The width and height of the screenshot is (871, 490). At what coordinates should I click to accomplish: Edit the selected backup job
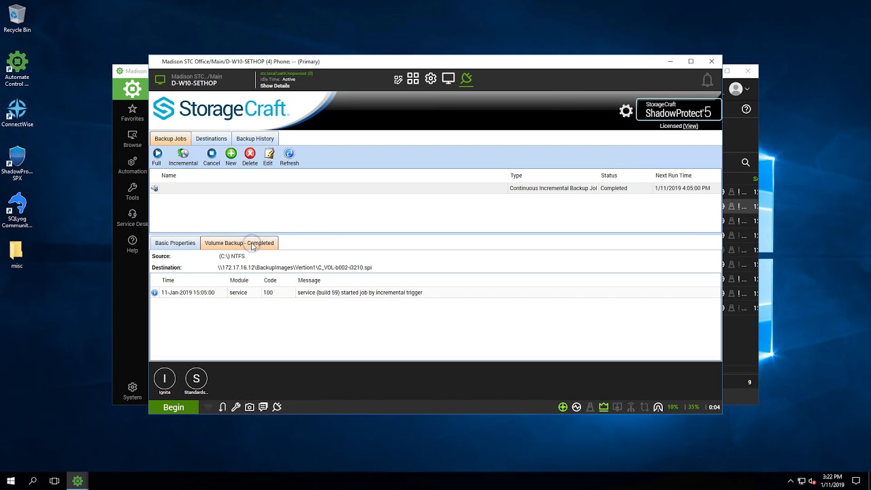(x=268, y=157)
